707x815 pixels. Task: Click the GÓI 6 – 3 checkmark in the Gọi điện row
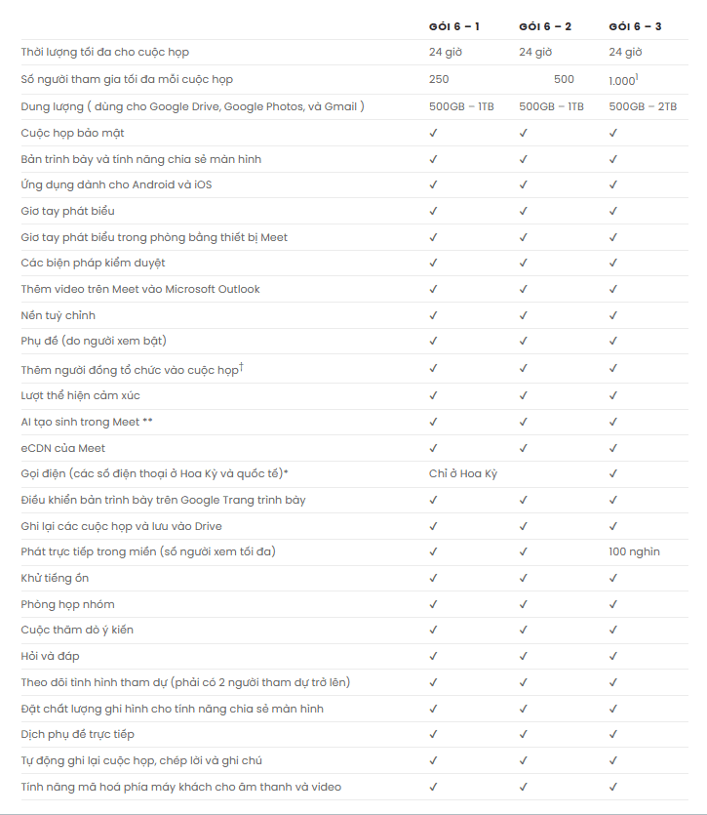tap(613, 474)
